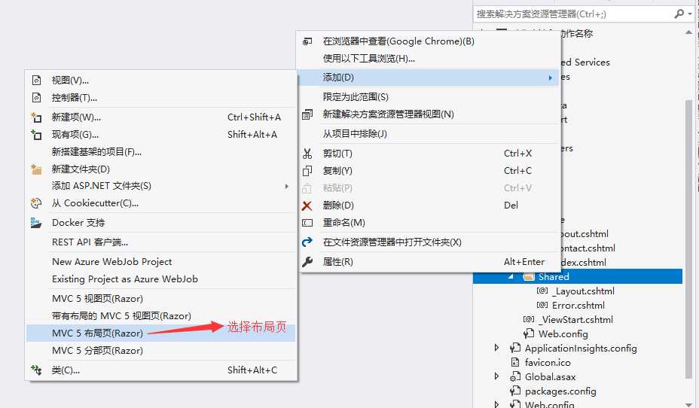The height and width of the screenshot is (408, 699).
Task: Open _Layout.cshtml in Solution Explorer
Action: tap(584, 291)
